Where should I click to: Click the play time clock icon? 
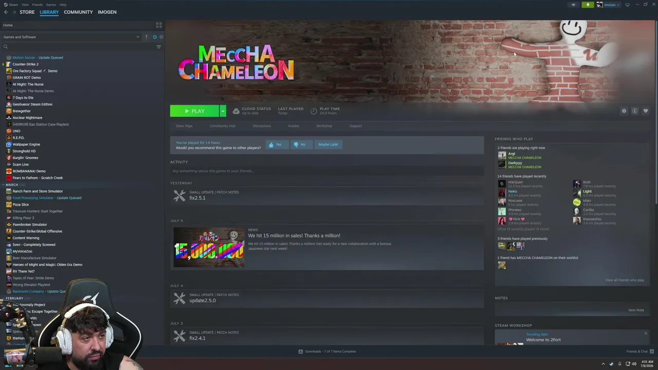point(314,111)
